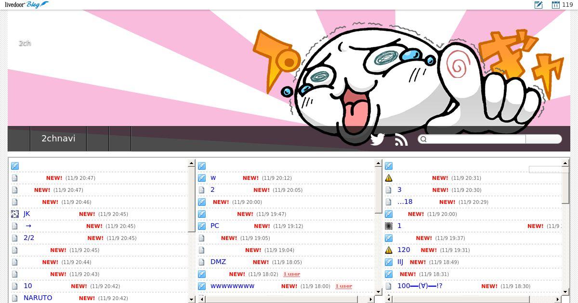Click the feather icon in the 19:47 row
The width and height of the screenshot is (578, 303).
click(x=202, y=214)
